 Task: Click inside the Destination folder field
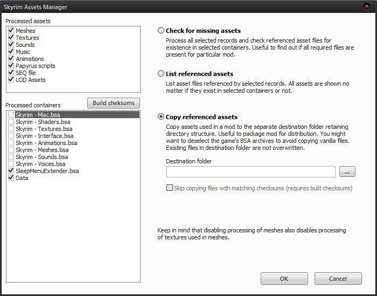[x=251, y=171]
